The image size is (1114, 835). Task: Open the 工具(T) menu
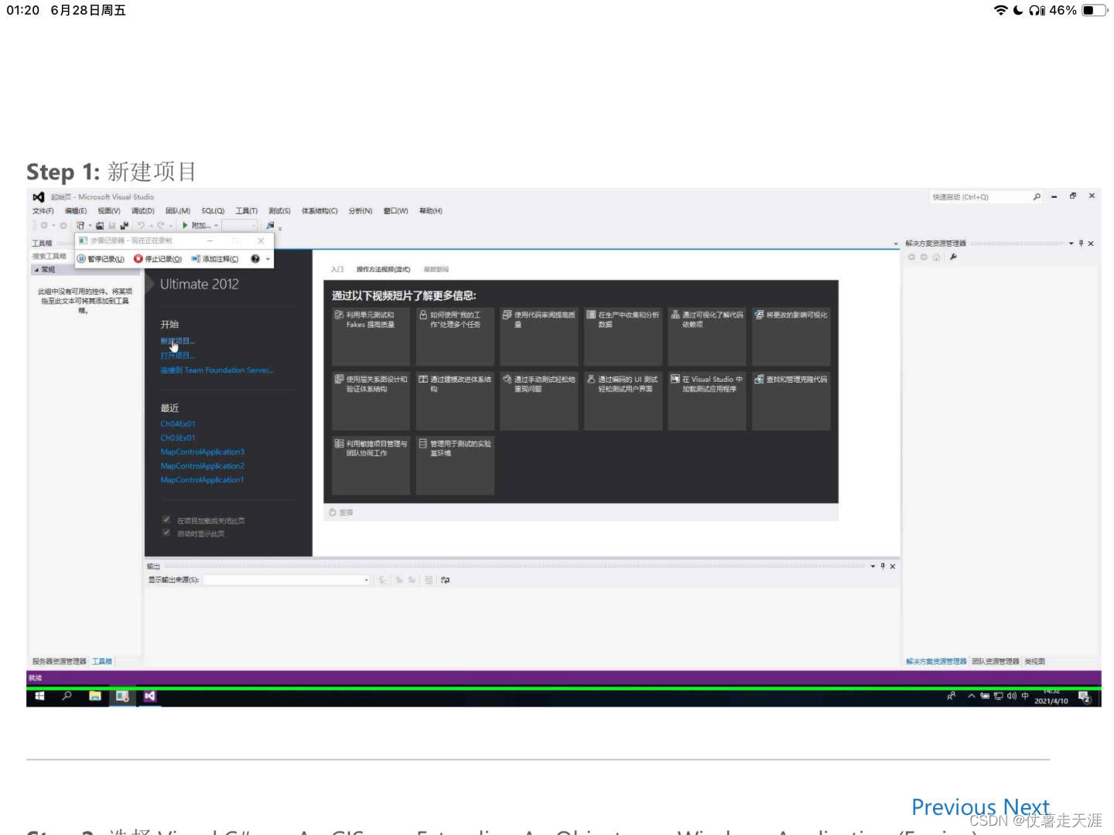pos(247,211)
